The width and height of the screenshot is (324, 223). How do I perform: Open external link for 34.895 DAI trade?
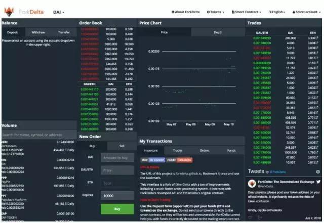pos(317,103)
